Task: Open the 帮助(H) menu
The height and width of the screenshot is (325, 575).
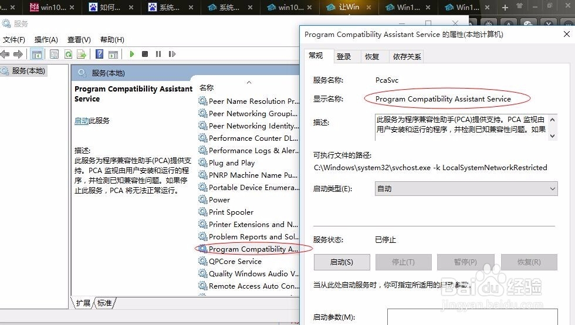Action: (x=112, y=40)
